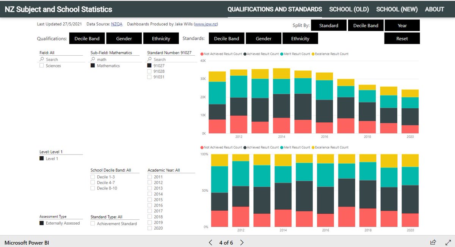Viewport: 455px width, 247px height.
Task: Open Standards Decile Band view
Action: point(226,38)
